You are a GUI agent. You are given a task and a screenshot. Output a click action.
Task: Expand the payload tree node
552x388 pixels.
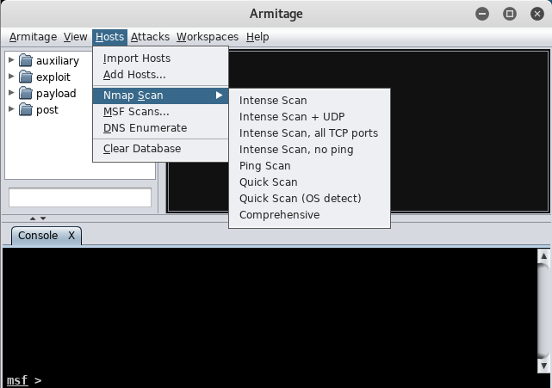(11, 93)
